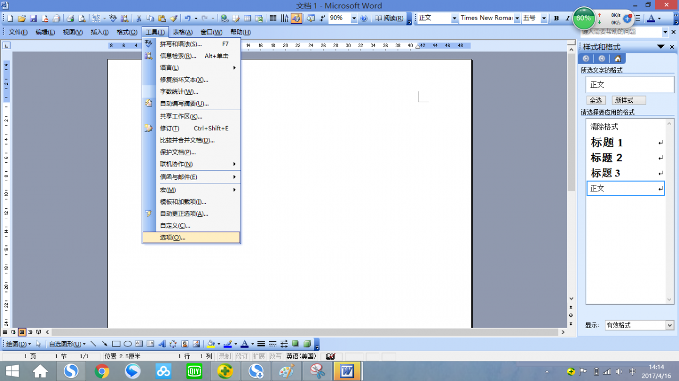Select the Oval drawing tool
The width and height of the screenshot is (679, 381).
click(x=128, y=344)
